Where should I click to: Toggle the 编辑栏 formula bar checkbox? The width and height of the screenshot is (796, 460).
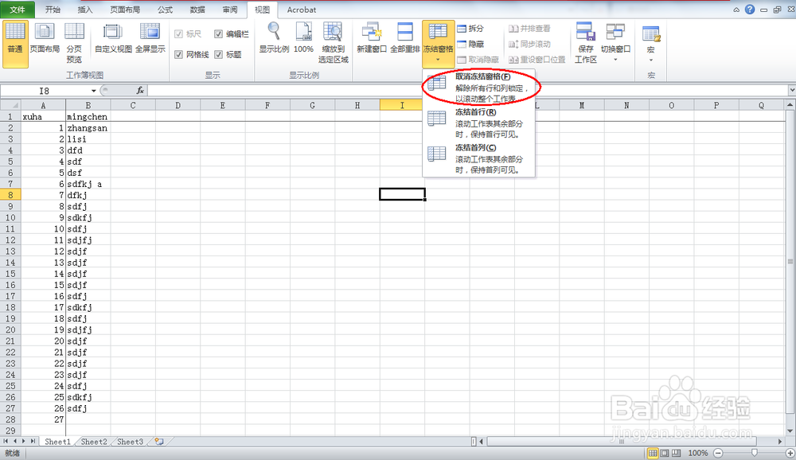[x=218, y=34]
